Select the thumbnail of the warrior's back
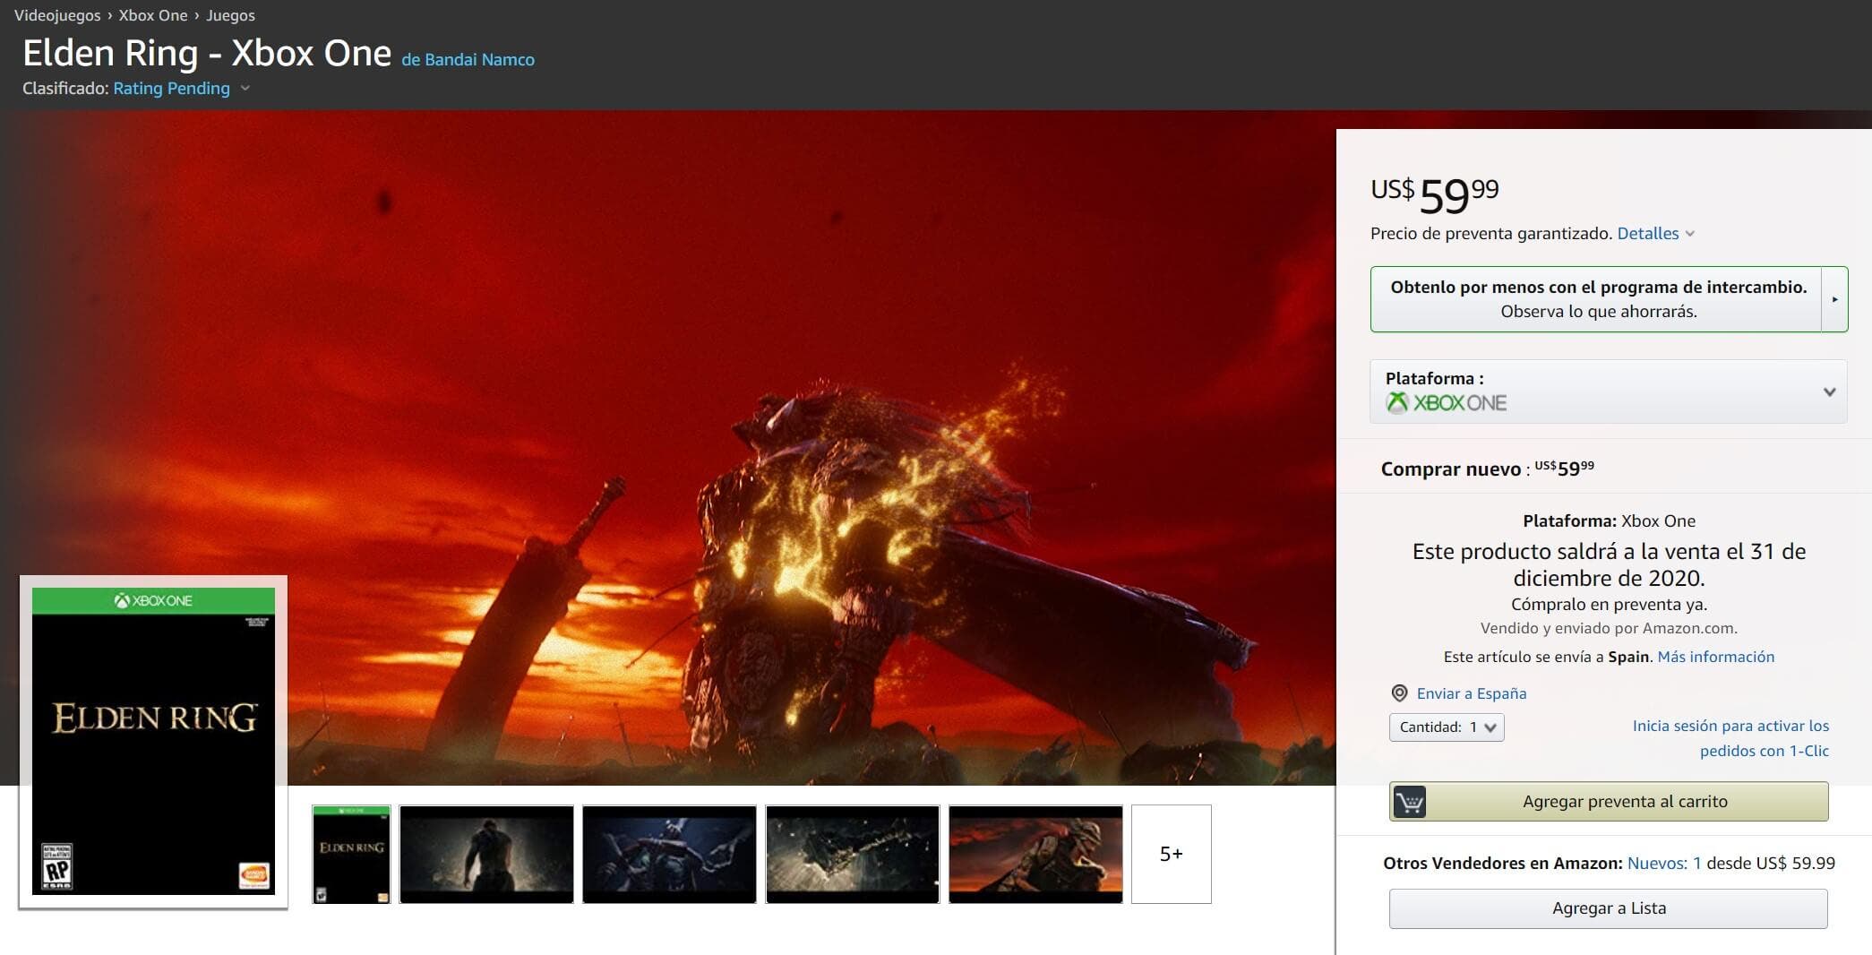Viewport: 1872px width, 955px height. [x=486, y=854]
